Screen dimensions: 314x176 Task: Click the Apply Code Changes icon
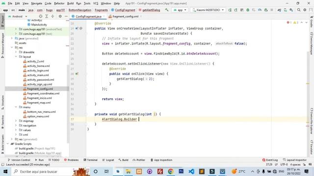click(x=242, y=10)
